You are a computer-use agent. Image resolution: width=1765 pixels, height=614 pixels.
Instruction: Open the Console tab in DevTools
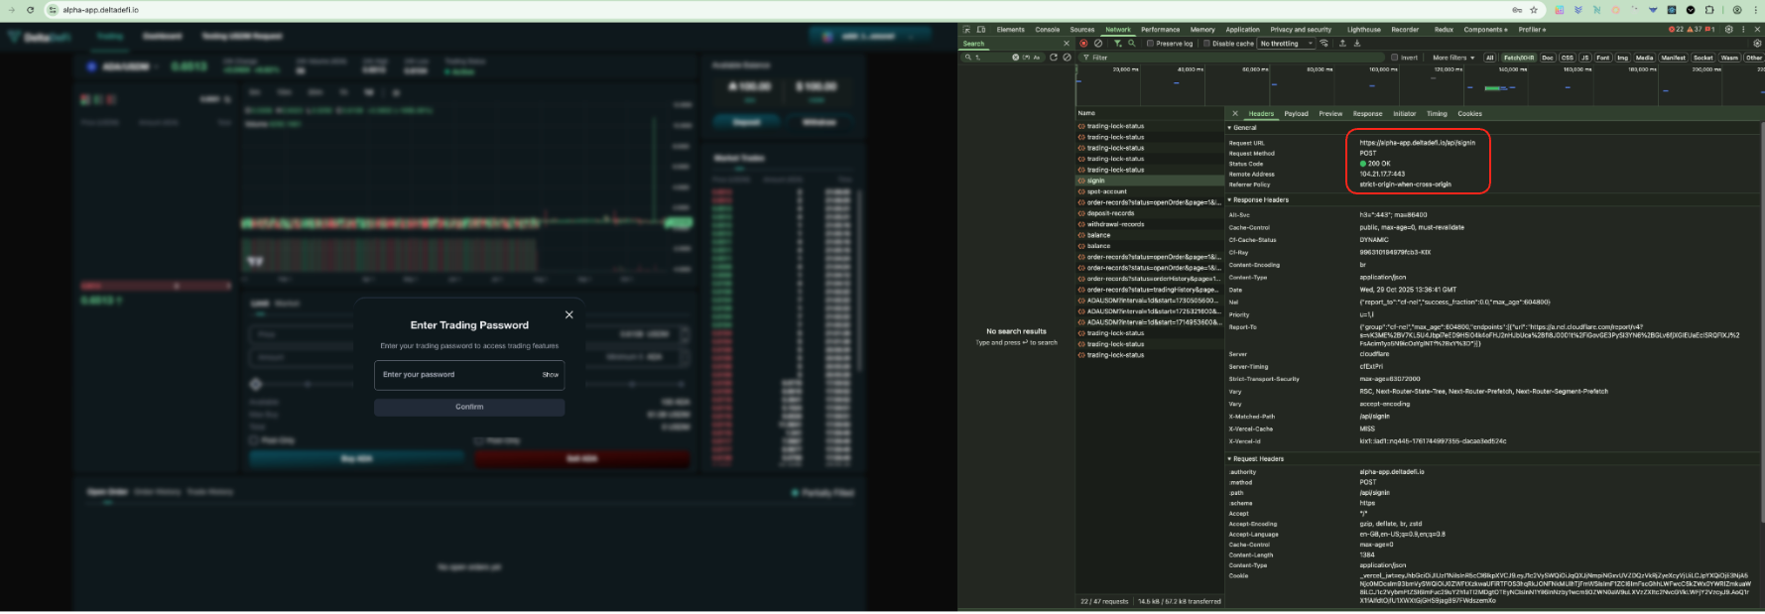tap(1047, 30)
